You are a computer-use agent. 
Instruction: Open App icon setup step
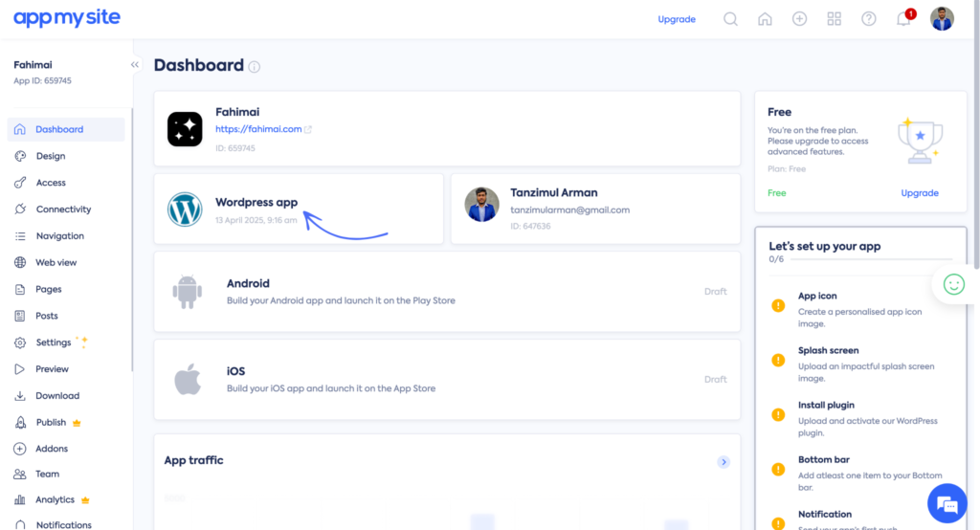[860, 309]
